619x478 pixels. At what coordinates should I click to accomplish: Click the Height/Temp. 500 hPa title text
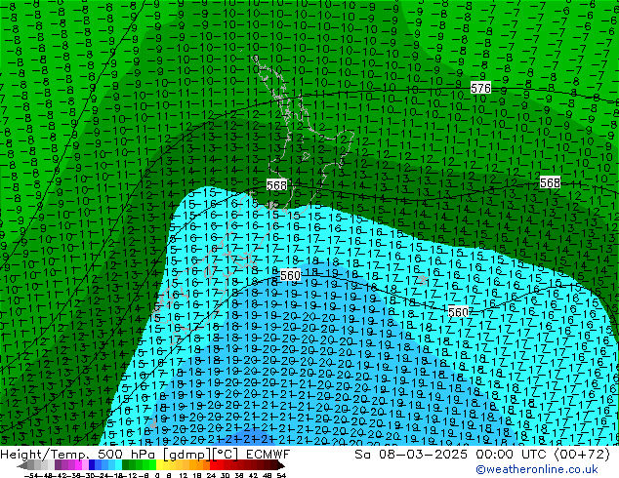[78, 455]
